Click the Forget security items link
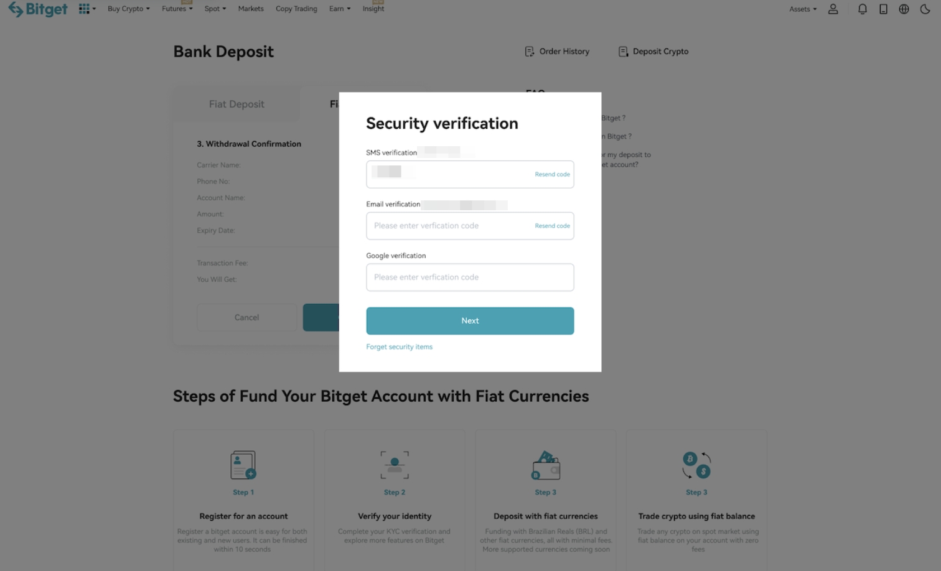 (x=399, y=346)
